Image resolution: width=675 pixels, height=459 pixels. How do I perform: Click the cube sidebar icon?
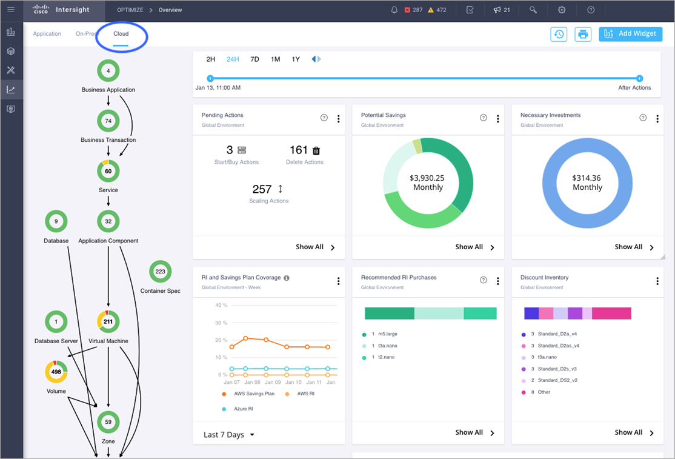pos(11,52)
